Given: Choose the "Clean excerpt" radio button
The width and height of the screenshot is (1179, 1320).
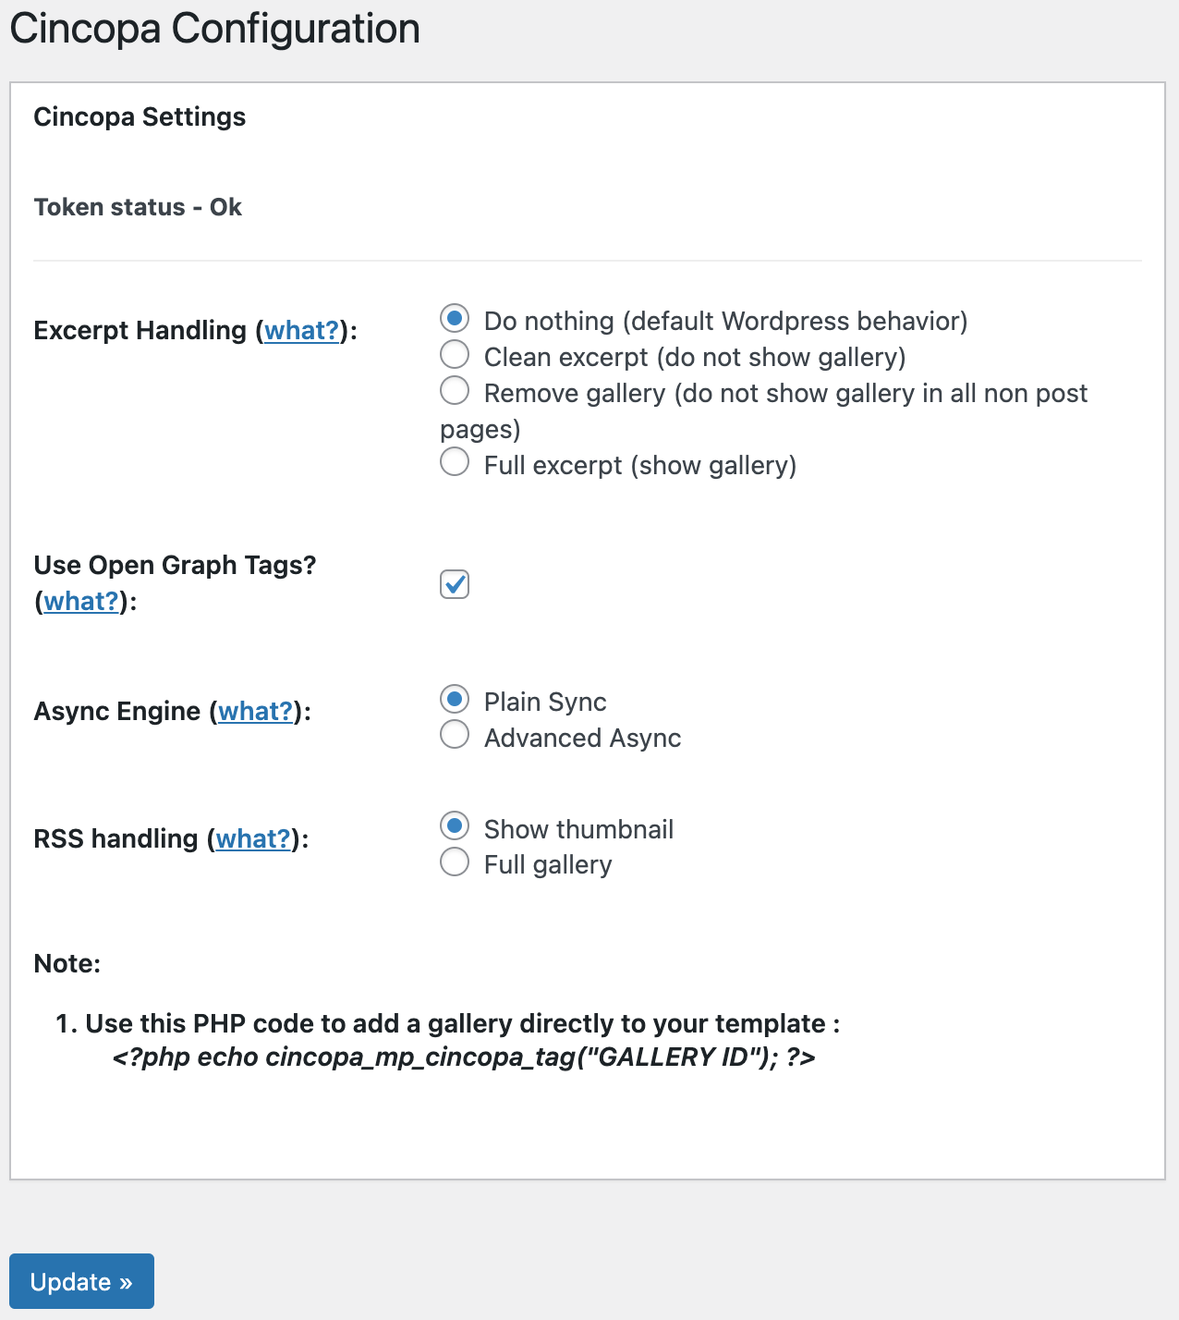Looking at the screenshot, I should [x=455, y=355].
